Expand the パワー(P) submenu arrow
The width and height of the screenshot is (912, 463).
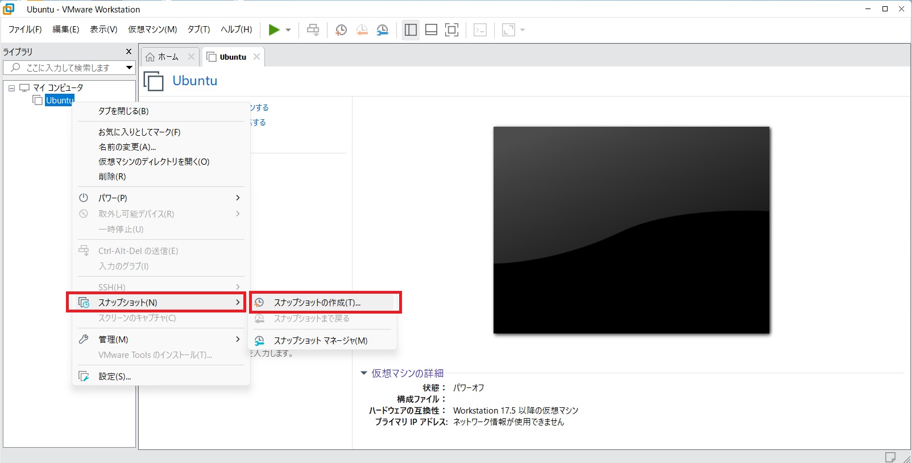click(238, 198)
